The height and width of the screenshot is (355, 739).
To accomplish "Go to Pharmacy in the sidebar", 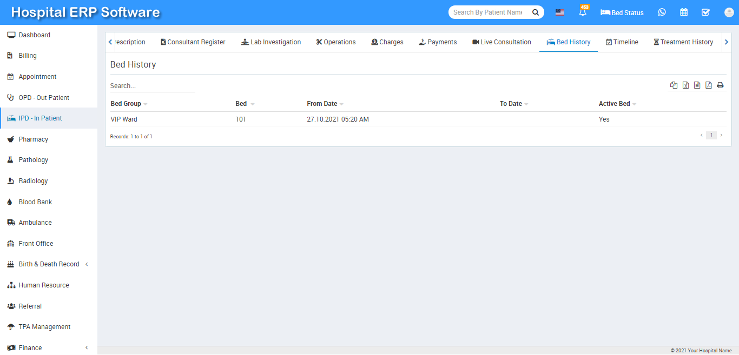I will pos(33,139).
